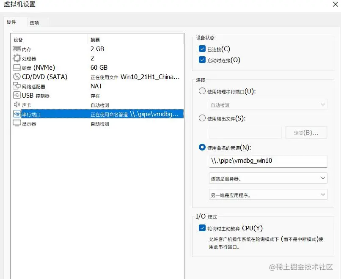Select the 使用输出文件(S) radio button
341x279 pixels.
202,118
